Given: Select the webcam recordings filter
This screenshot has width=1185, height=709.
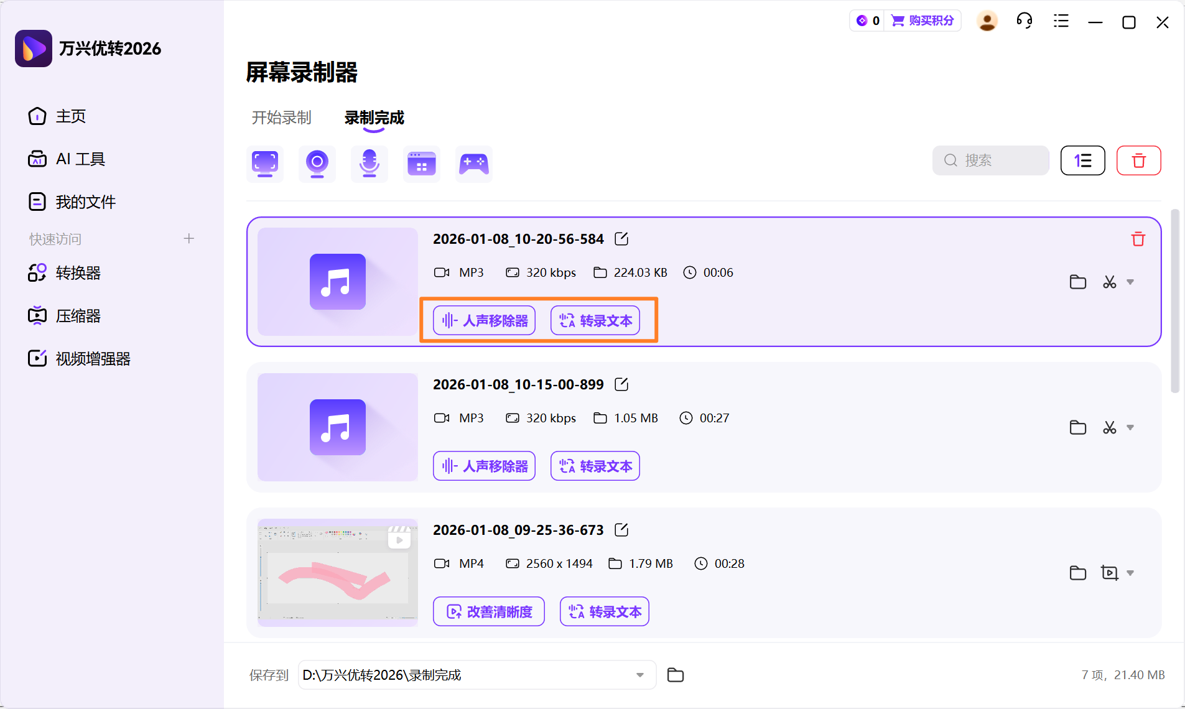Looking at the screenshot, I should [x=317, y=164].
